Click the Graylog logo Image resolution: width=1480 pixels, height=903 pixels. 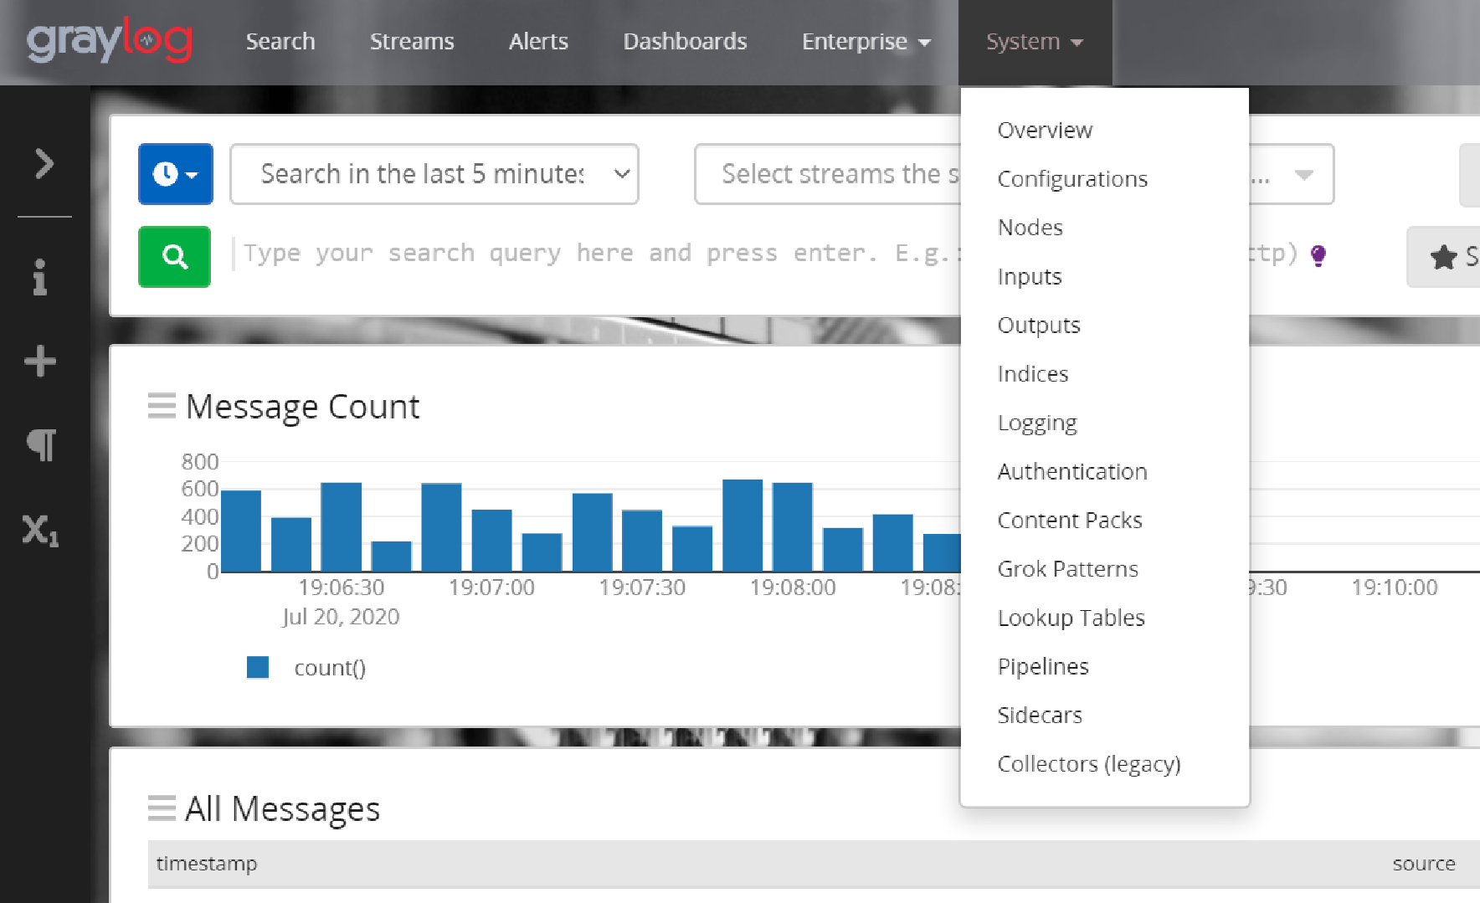(110, 40)
